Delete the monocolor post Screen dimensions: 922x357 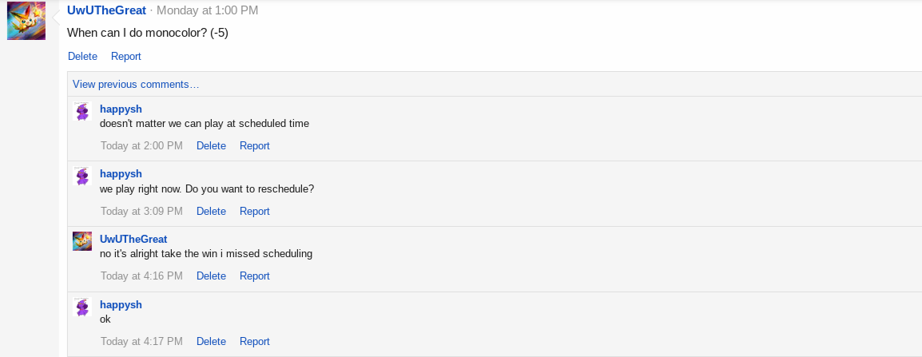coord(82,56)
